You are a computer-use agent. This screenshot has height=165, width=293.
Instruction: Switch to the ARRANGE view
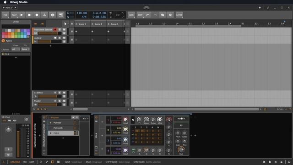click(15, 162)
